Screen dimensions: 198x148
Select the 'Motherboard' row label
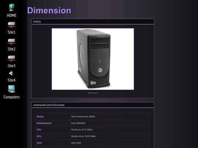coord(44,123)
